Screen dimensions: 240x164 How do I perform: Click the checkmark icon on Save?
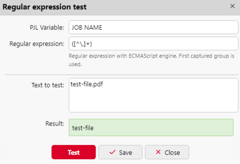tap(112, 152)
